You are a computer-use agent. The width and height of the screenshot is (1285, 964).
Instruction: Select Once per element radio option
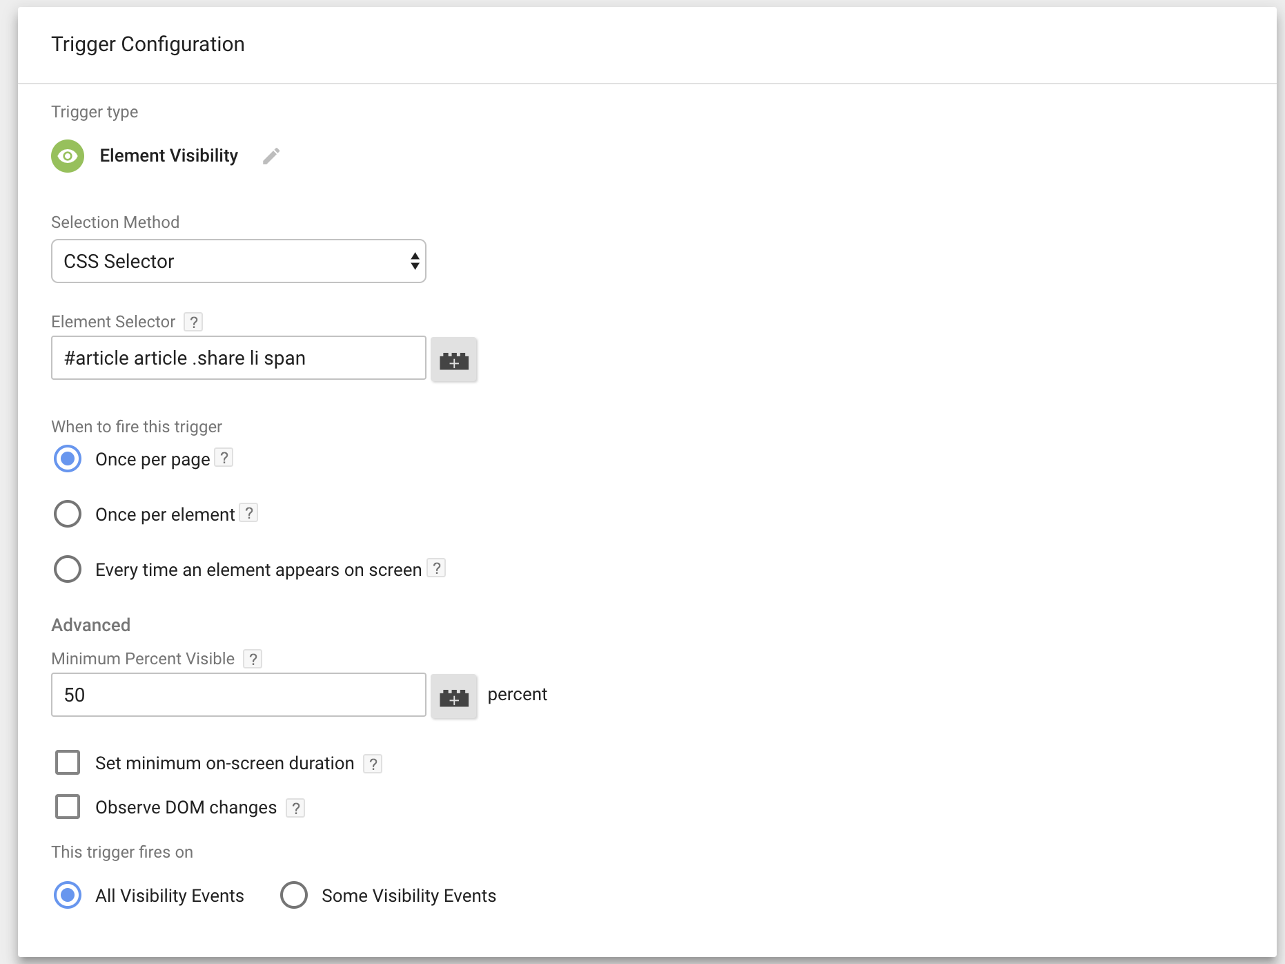click(x=68, y=514)
